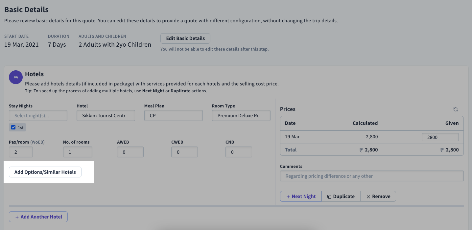472x230 pixels.
Task: Open the Stay Nights selector
Action: [x=38, y=115]
